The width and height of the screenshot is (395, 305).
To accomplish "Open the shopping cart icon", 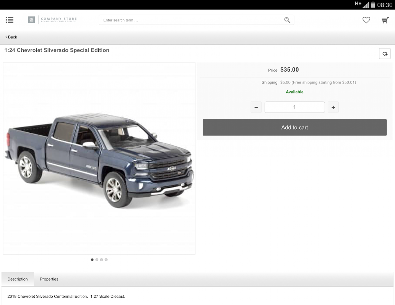I will coord(385,20).
